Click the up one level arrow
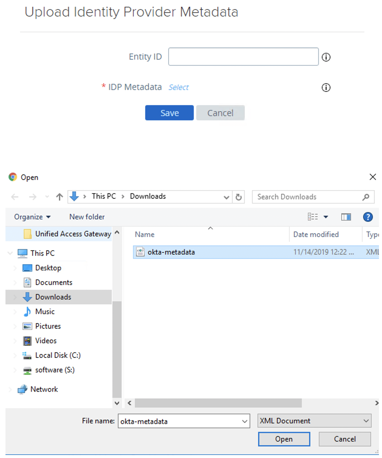This screenshot has width=382, height=458. [60, 197]
